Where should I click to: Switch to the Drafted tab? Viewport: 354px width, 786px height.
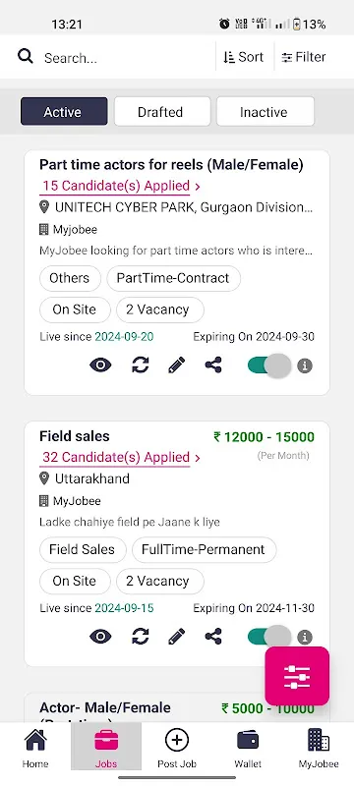[160, 112]
